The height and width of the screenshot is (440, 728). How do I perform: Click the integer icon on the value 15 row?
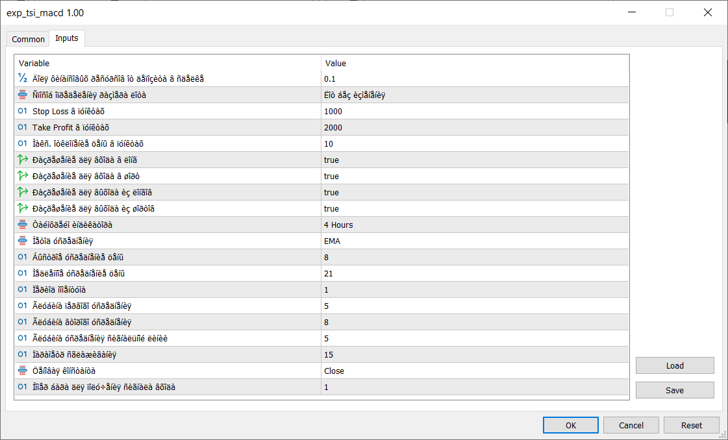23,354
